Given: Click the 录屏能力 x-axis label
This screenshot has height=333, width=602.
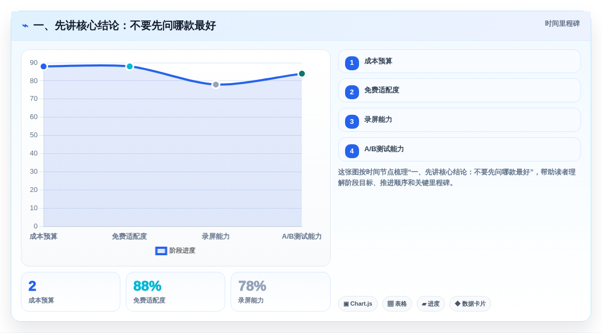Looking at the screenshot, I should [x=216, y=236].
